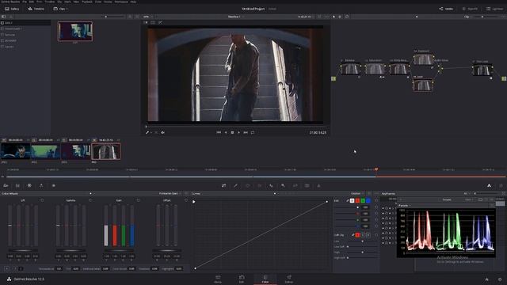Switch to the Edit page tab
This screenshot has width=507, height=285.
coord(242,279)
